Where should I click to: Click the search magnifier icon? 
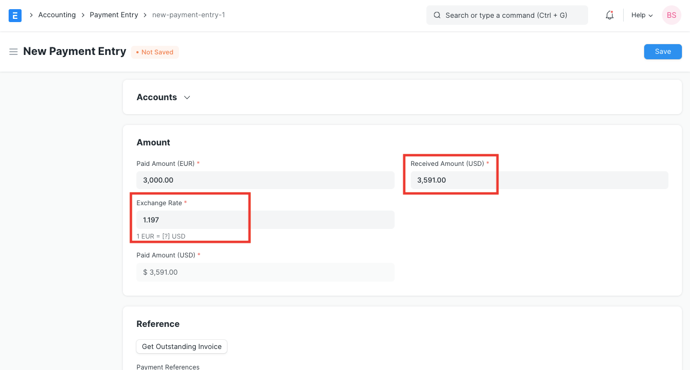pos(437,15)
